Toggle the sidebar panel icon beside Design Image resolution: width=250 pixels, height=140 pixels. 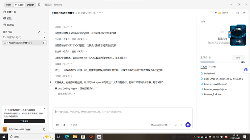point(39,5)
